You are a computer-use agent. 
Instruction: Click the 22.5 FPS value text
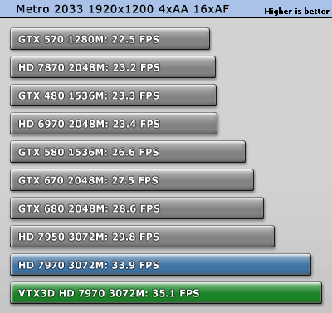(135, 39)
